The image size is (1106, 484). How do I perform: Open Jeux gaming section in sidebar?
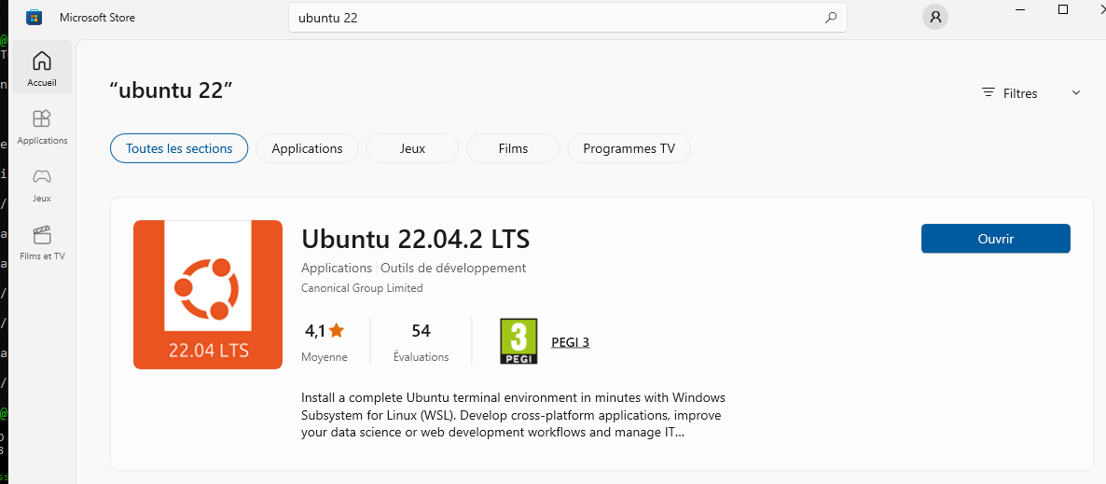(42, 185)
